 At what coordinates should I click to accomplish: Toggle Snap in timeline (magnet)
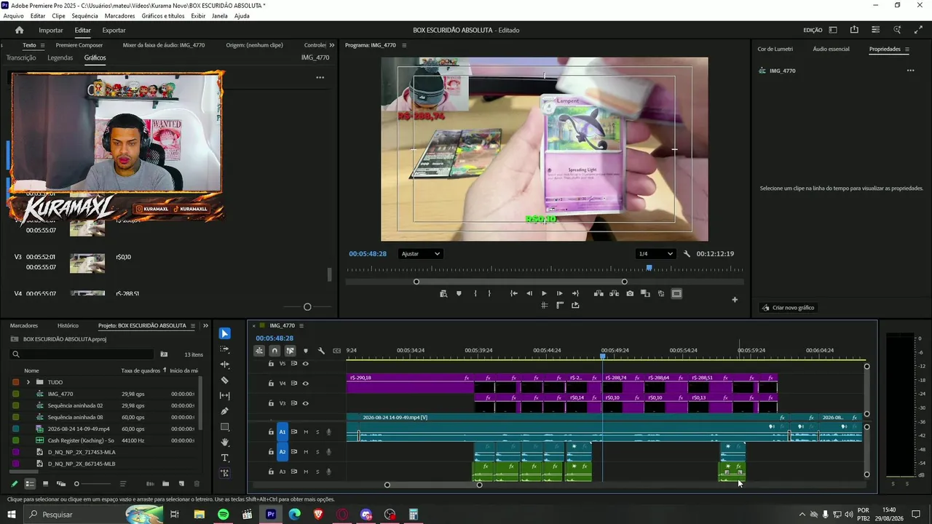[275, 351]
